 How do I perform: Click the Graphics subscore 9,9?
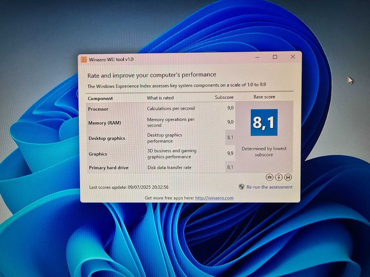click(230, 154)
